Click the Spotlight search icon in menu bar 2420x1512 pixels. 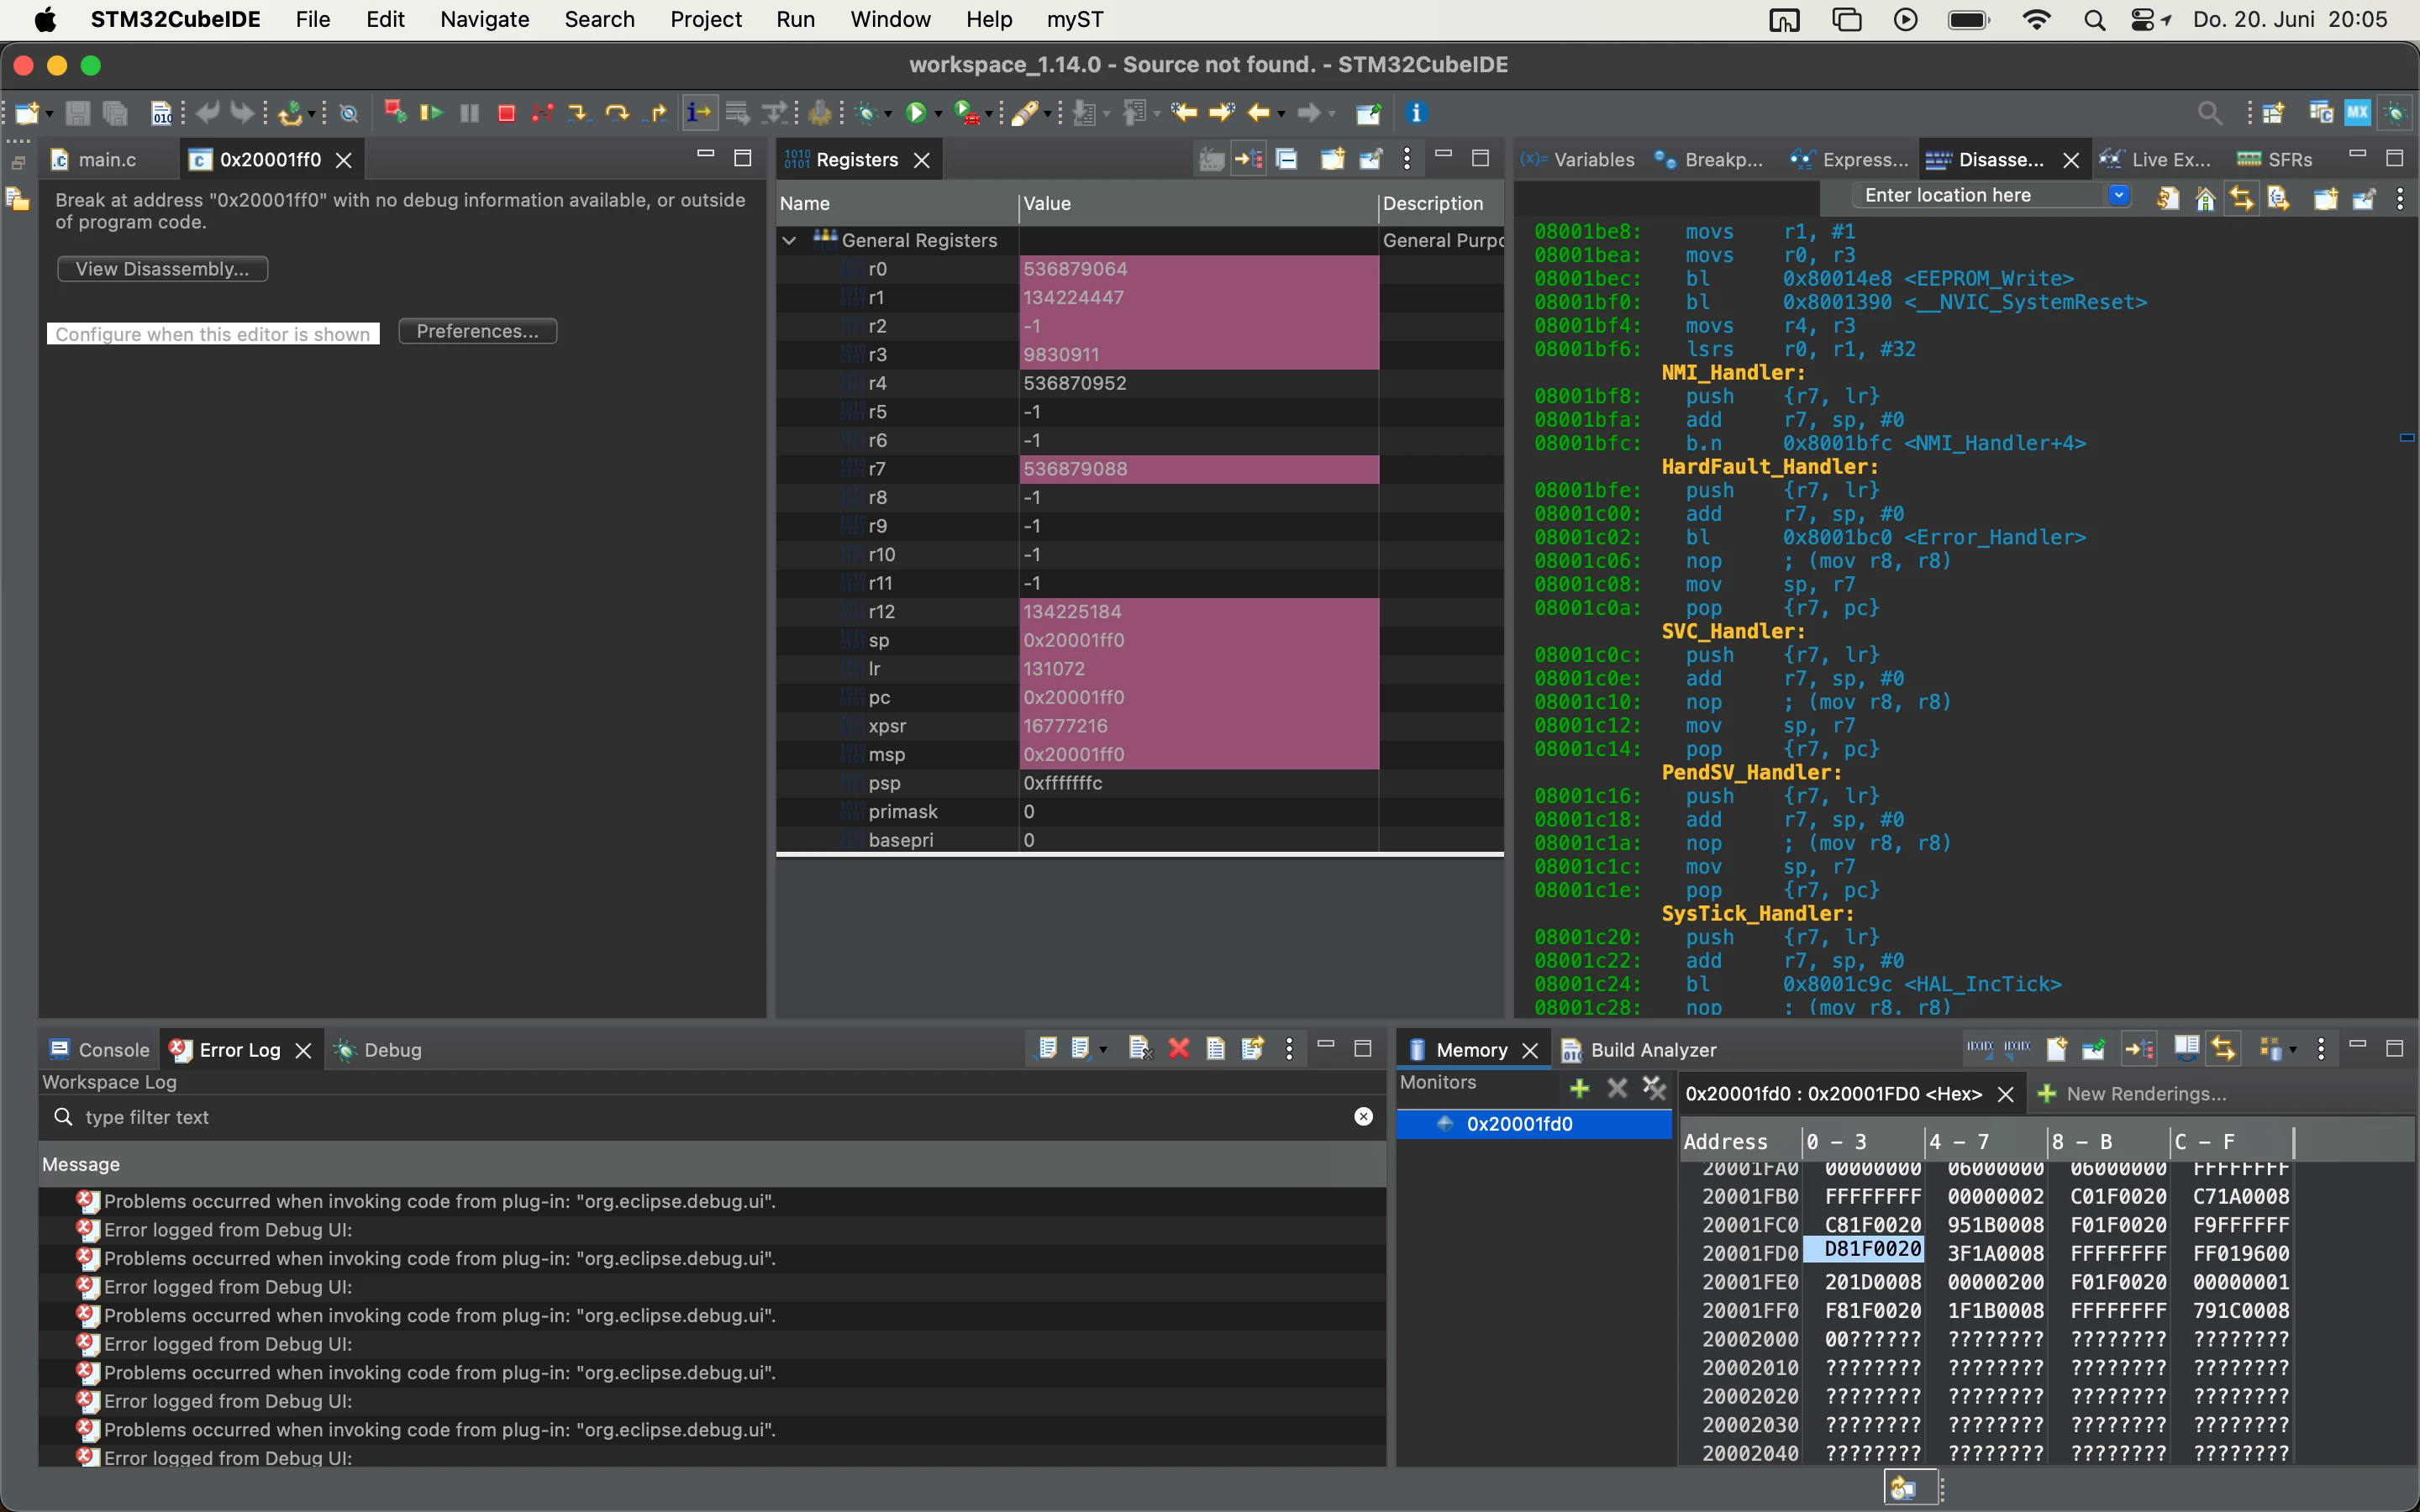coord(2094,20)
